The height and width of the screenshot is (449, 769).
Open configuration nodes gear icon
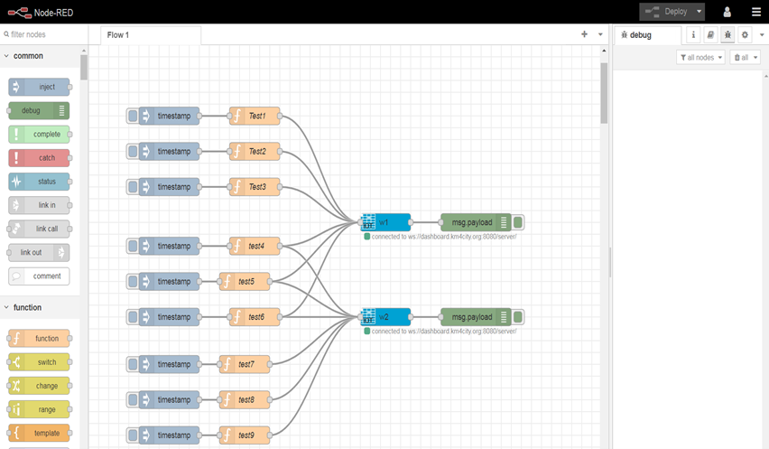tap(745, 35)
